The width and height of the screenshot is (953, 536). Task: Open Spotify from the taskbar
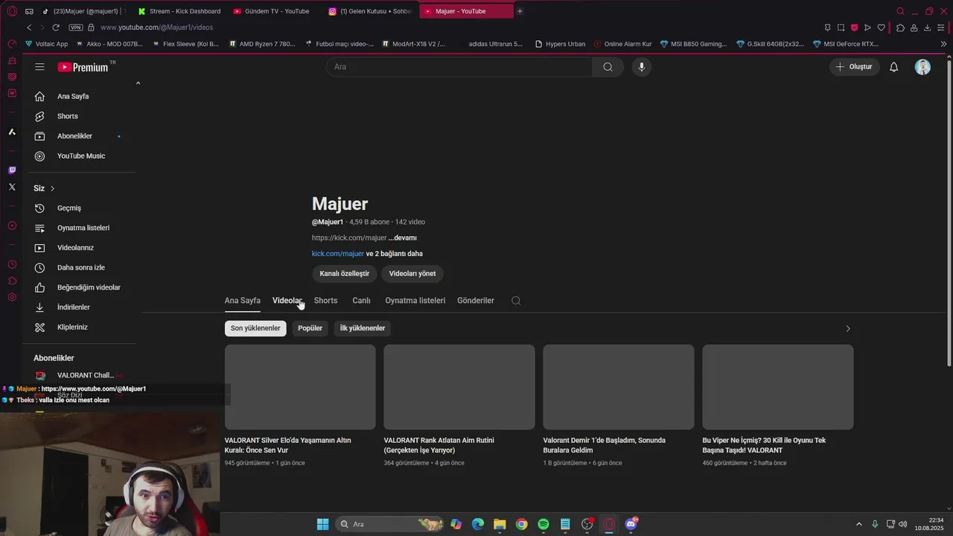(x=544, y=524)
